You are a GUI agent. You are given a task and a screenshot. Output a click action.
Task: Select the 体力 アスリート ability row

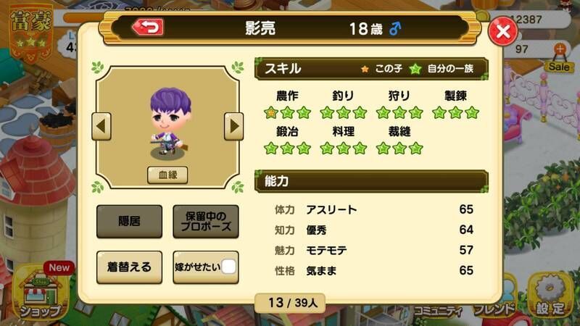click(373, 209)
